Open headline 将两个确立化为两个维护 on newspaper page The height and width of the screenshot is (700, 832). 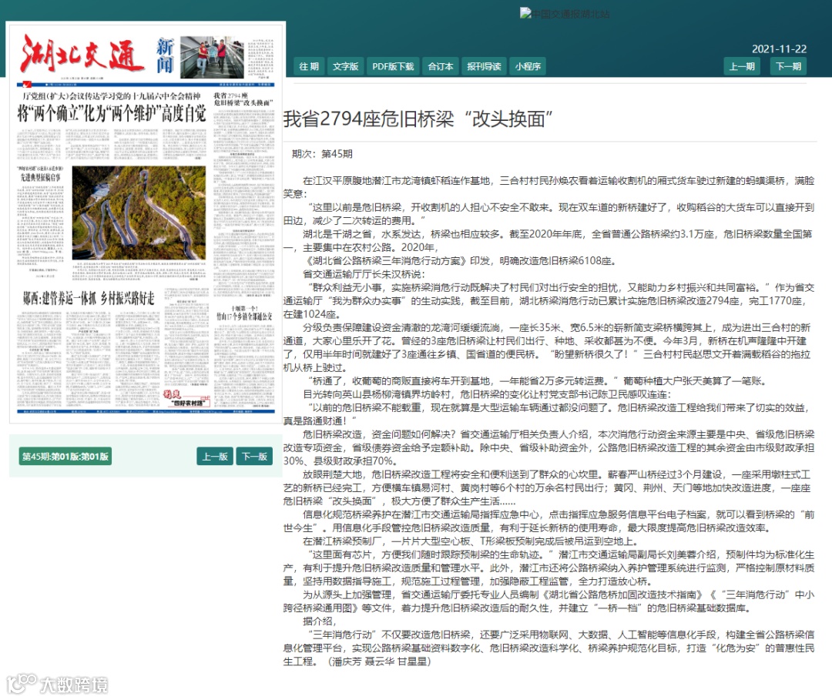point(112,113)
